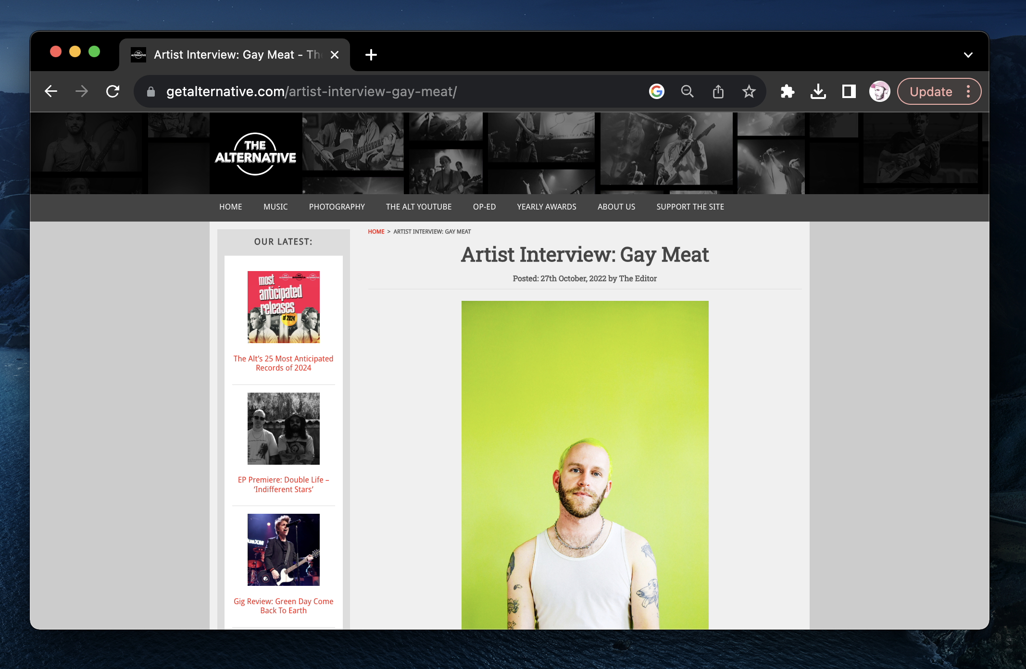
Task: Open the three-dot Chrome menu
Action: point(968,91)
